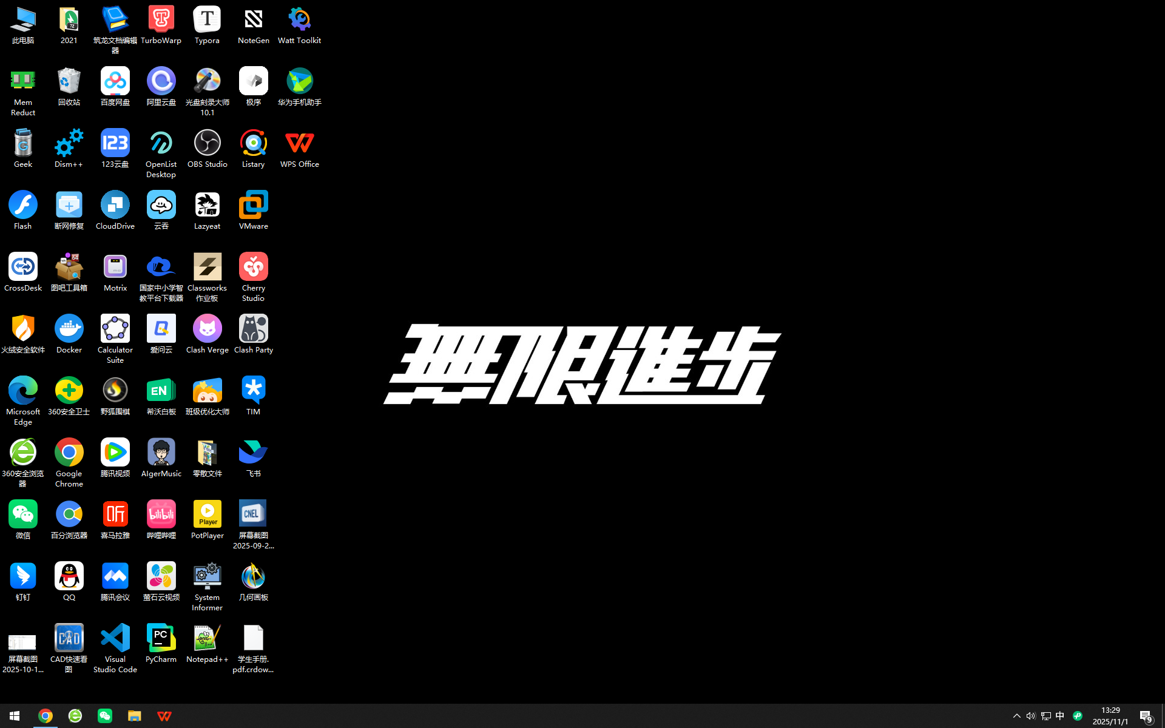Toggle the Chinese input method indicator

click(x=1059, y=716)
